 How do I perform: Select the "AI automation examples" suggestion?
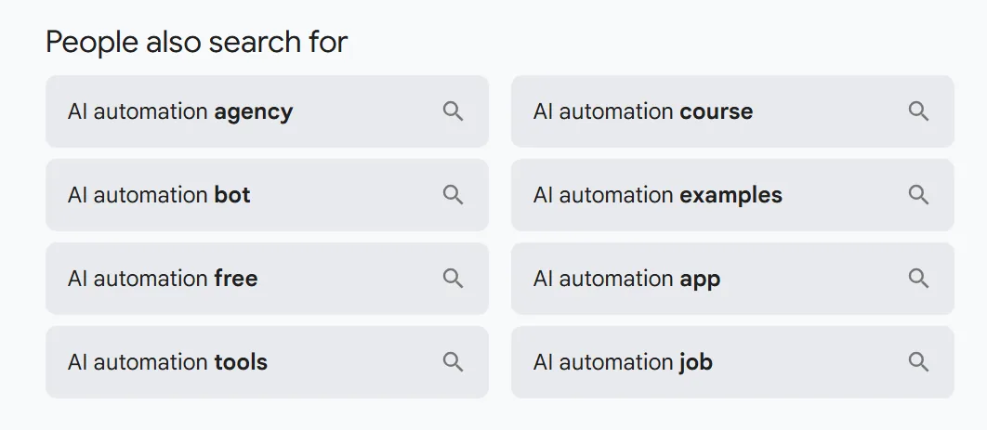657,196
